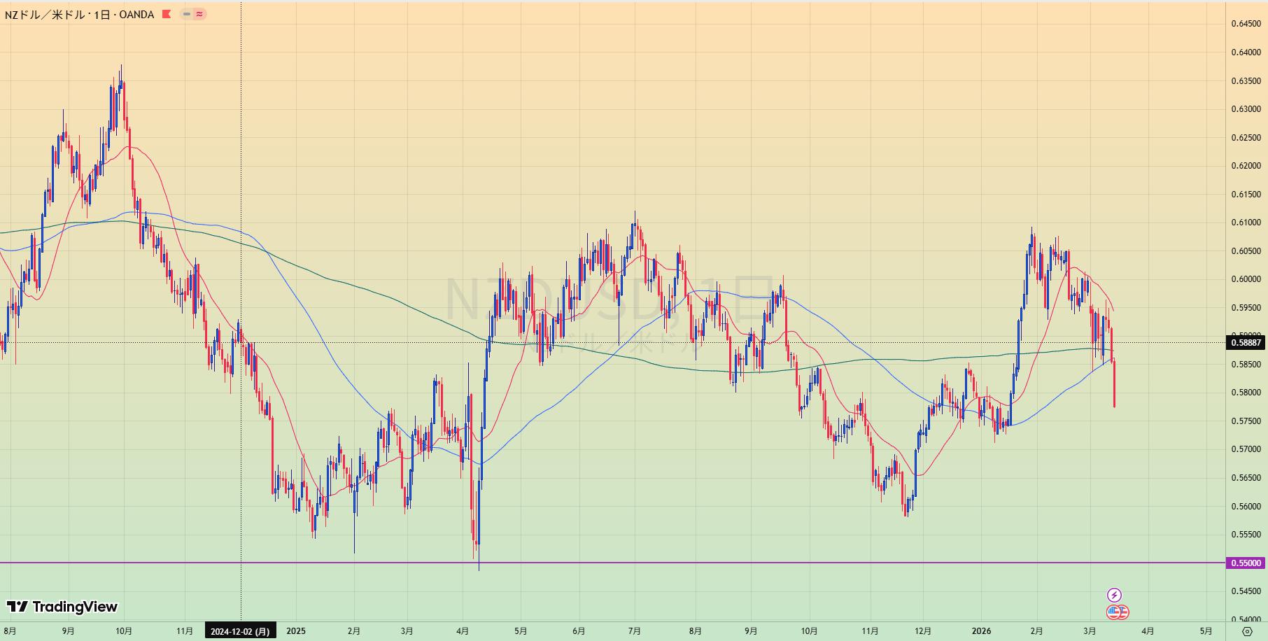Click the 2026 year label on time axis

[x=981, y=631]
